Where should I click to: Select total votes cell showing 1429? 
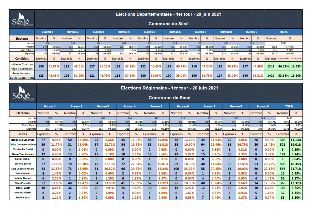coord(270,76)
